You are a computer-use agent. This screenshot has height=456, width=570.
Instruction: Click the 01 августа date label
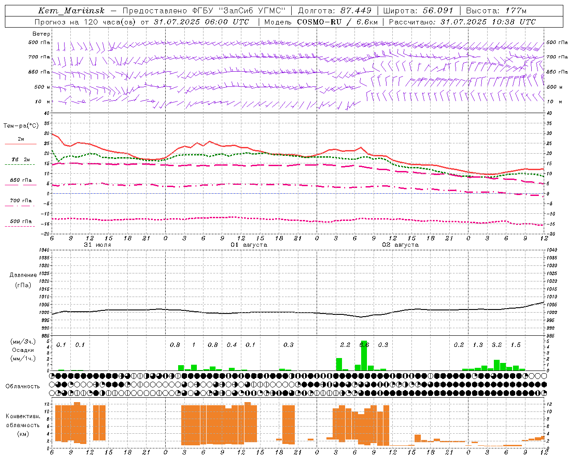[x=248, y=245]
